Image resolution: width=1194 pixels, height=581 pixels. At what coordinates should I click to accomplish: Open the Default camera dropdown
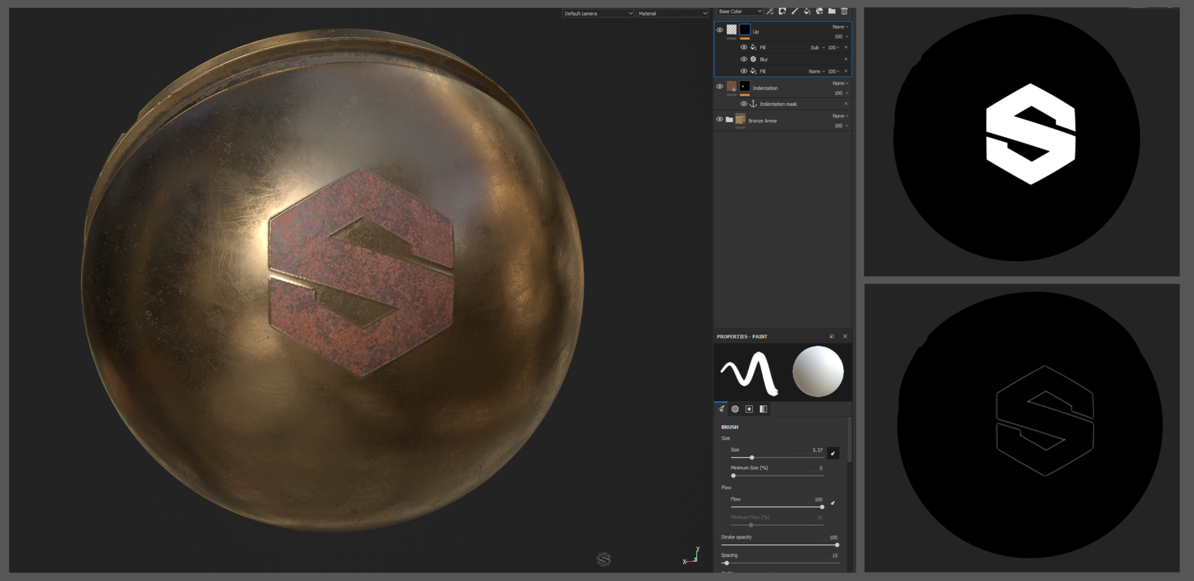[x=598, y=13]
